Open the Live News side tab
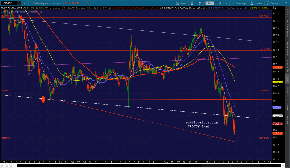This screenshot has width=290, height=168. [288, 120]
